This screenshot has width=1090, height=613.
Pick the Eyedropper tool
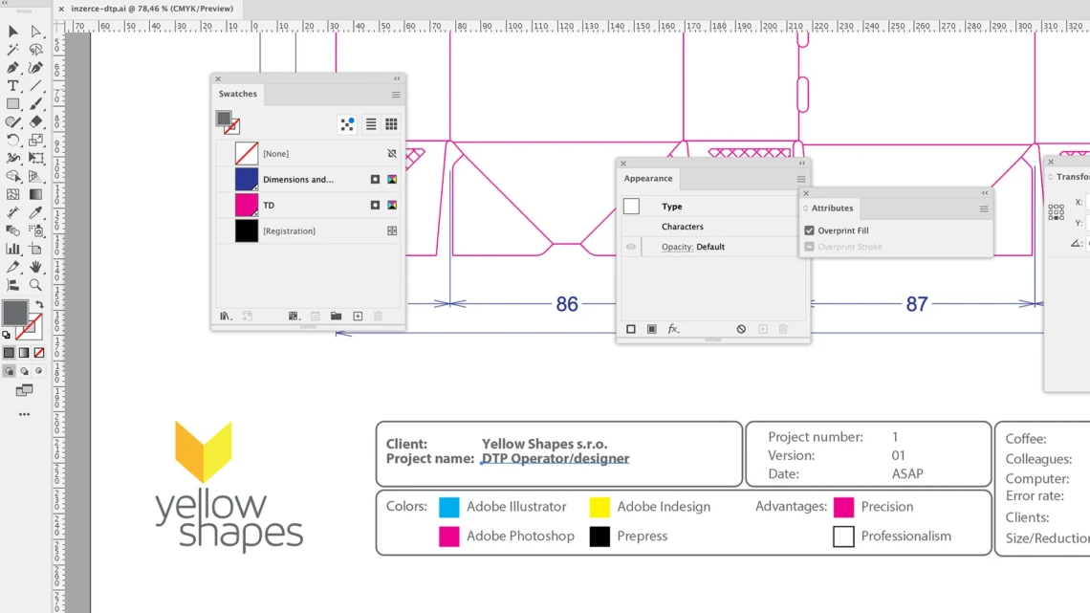35,212
